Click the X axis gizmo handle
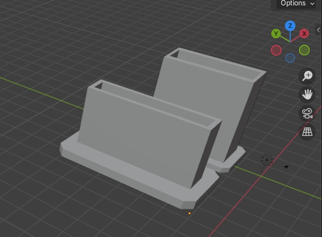The image size is (322, 237). point(304,33)
